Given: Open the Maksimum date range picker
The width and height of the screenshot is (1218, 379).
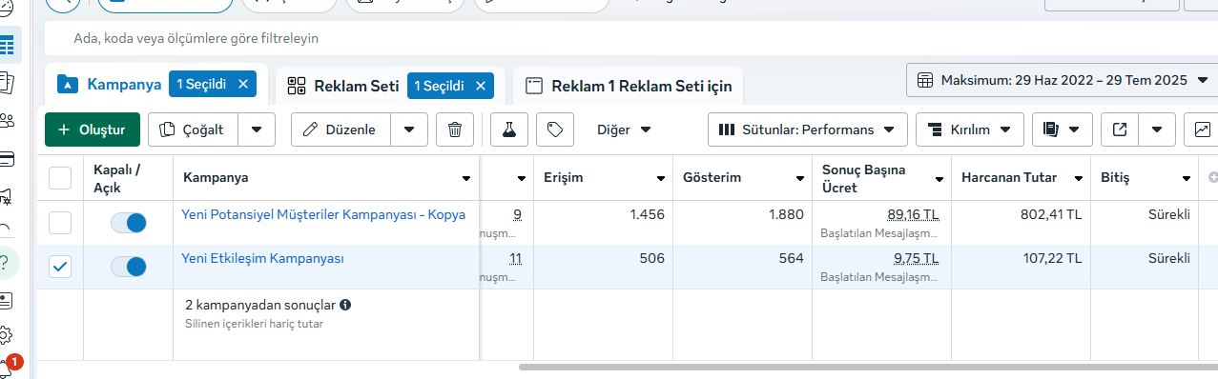Looking at the screenshot, I should [1062, 80].
